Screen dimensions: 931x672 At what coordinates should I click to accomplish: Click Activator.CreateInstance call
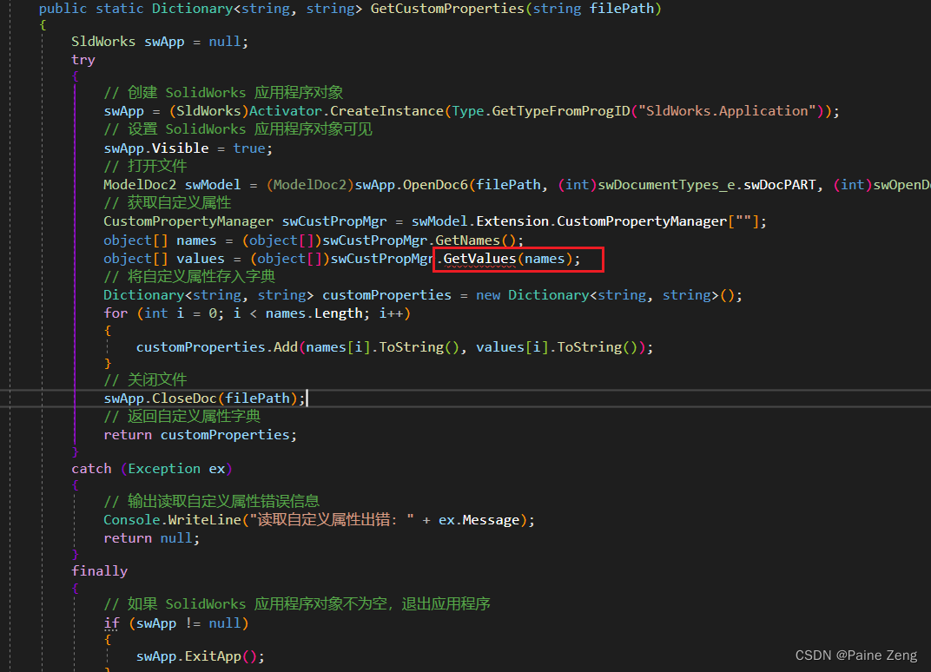[x=347, y=111]
